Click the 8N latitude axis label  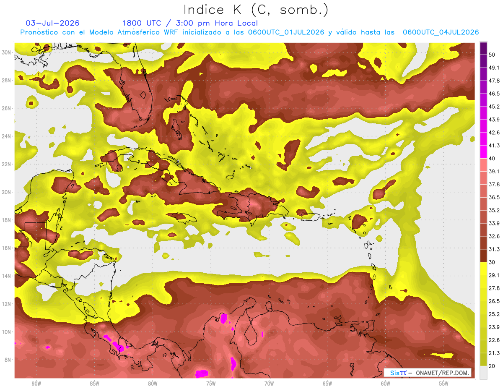pyautogui.click(x=8, y=360)
